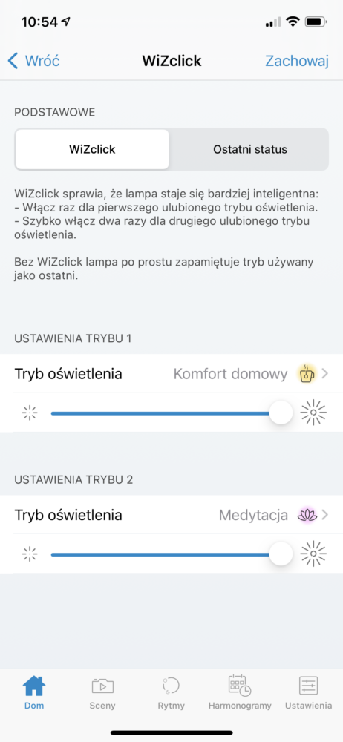This screenshot has height=742, width=343.
Task: Tap the Komfort domowy teacup icon
Action: [307, 374]
